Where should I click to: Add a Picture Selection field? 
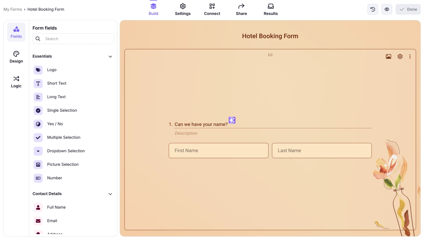pos(63,164)
